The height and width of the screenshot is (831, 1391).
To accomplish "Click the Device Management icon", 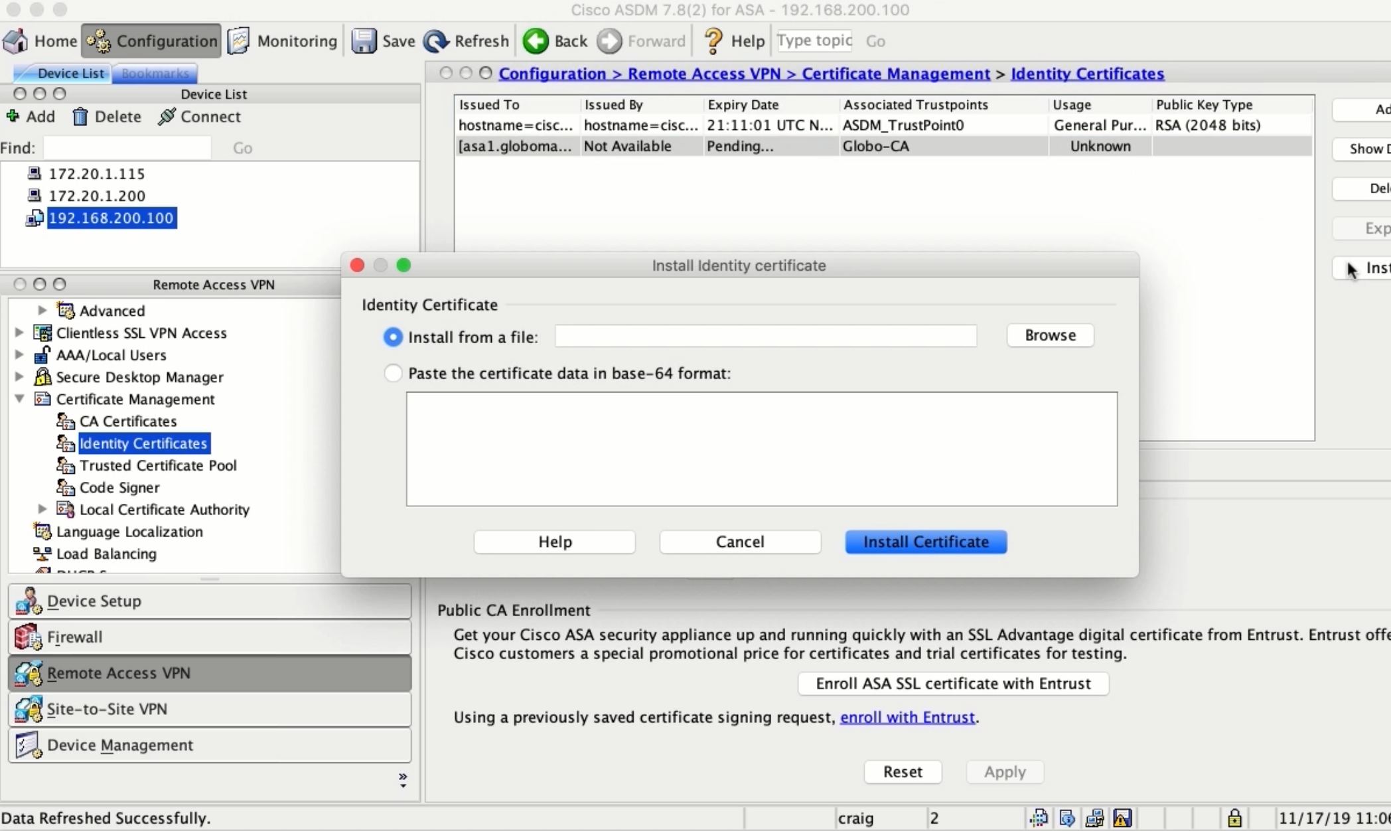I will [28, 745].
